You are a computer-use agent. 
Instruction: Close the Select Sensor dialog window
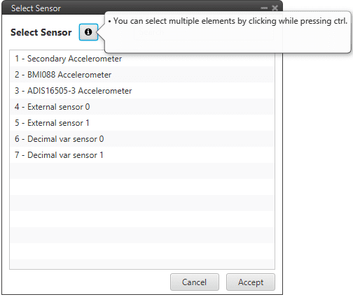pos(275,8)
